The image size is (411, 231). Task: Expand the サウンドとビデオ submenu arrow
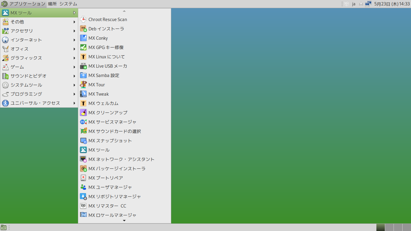pos(74,76)
